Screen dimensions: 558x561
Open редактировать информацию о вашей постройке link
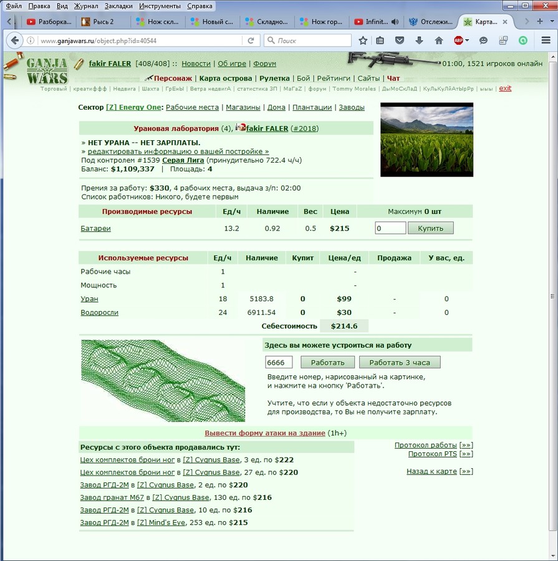(178, 151)
